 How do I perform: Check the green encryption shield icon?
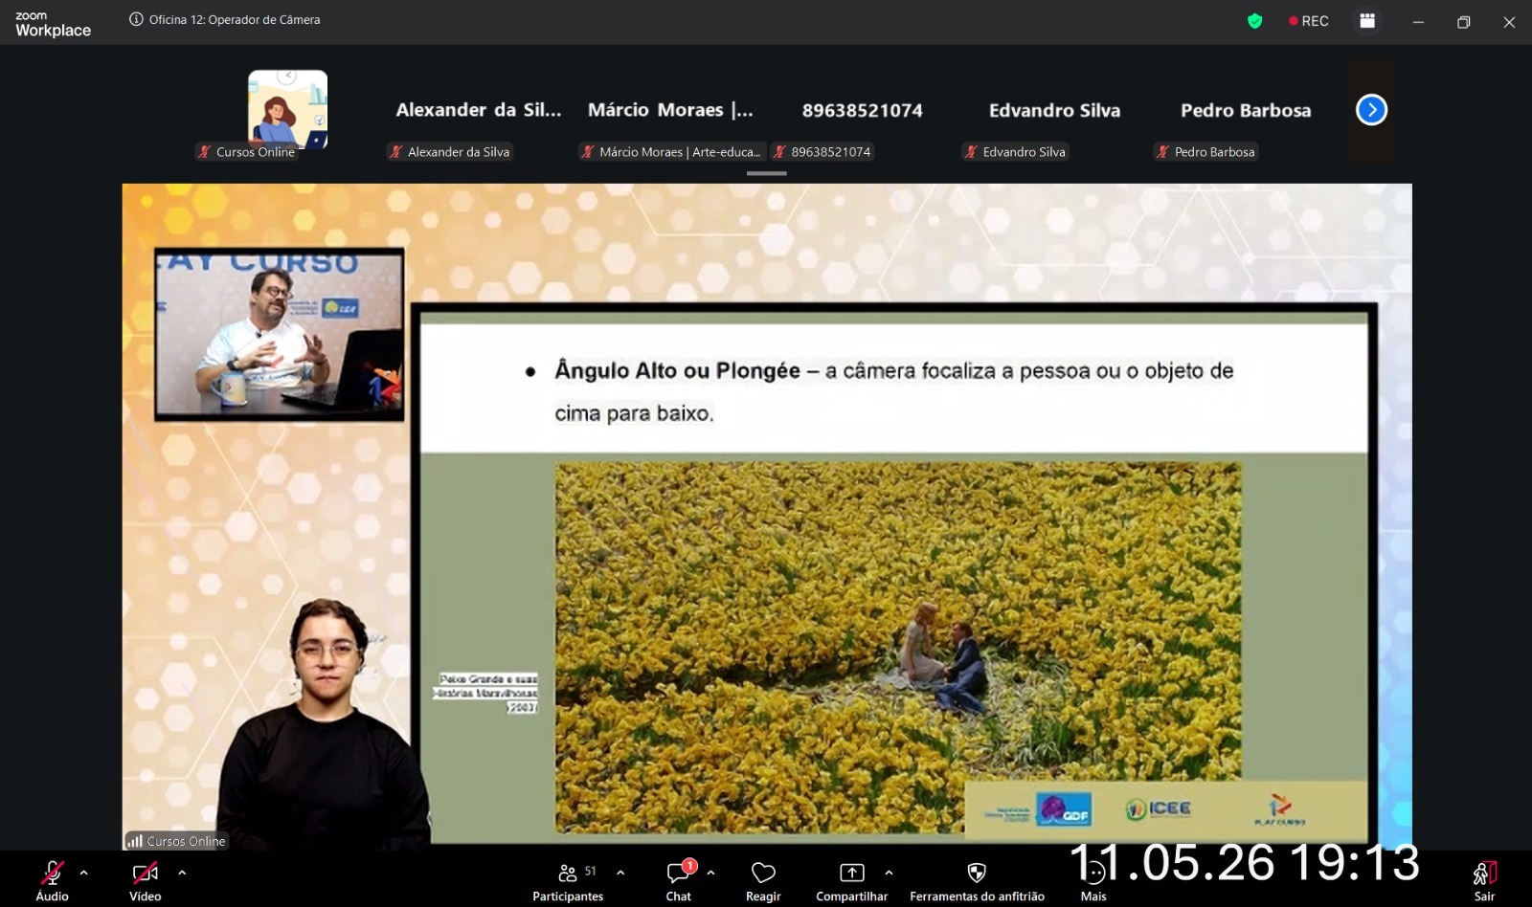(x=1254, y=21)
